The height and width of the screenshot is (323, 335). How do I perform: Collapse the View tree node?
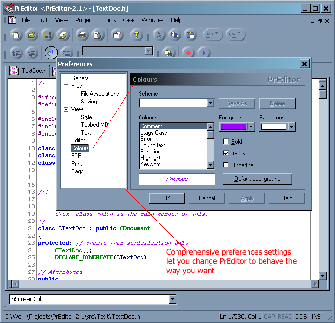[66, 109]
